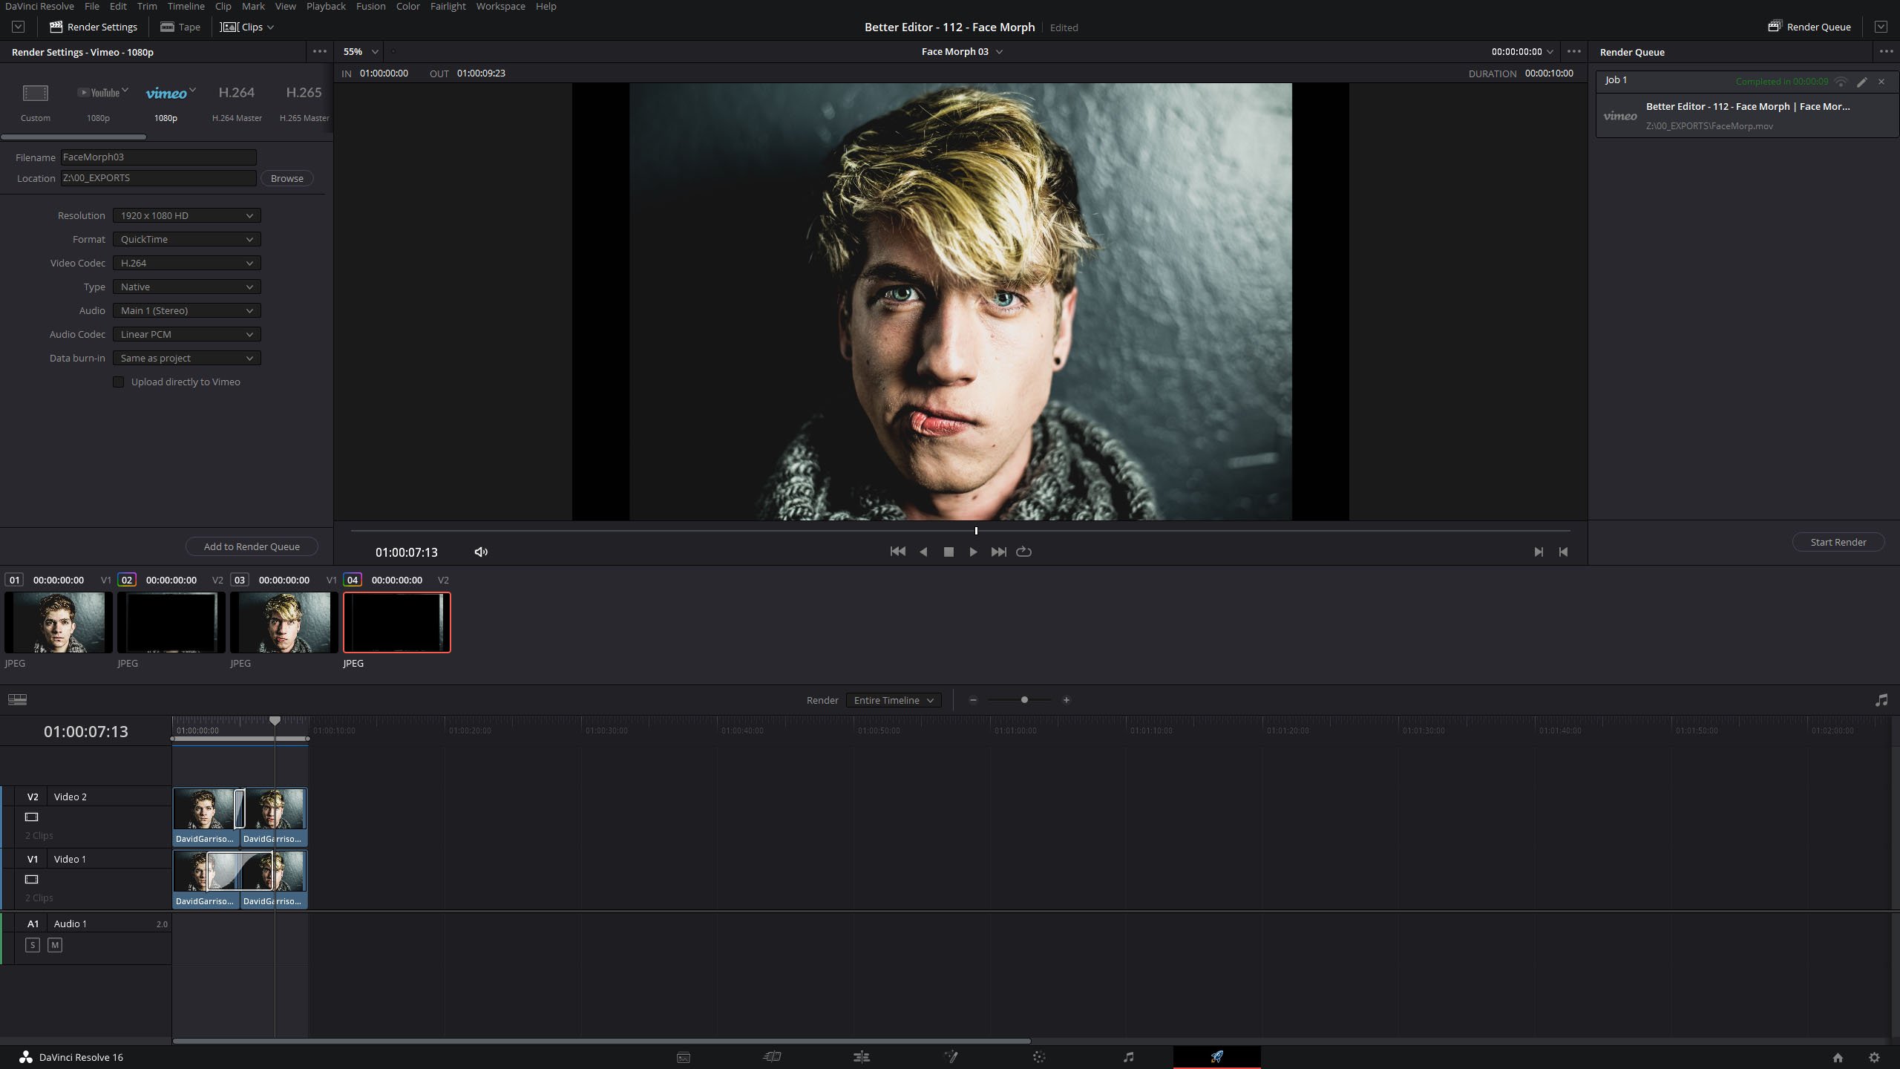Mute Audio 1 track
Image resolution: width=1900 pixels, height=1069 pixels.
[55, 945]
